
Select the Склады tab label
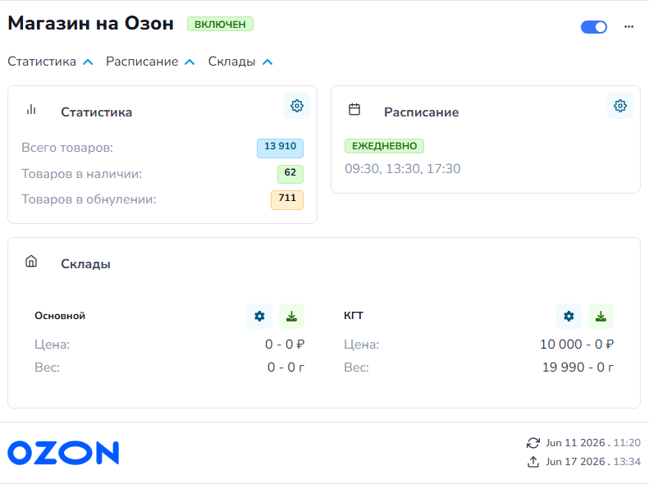point(231,62)
